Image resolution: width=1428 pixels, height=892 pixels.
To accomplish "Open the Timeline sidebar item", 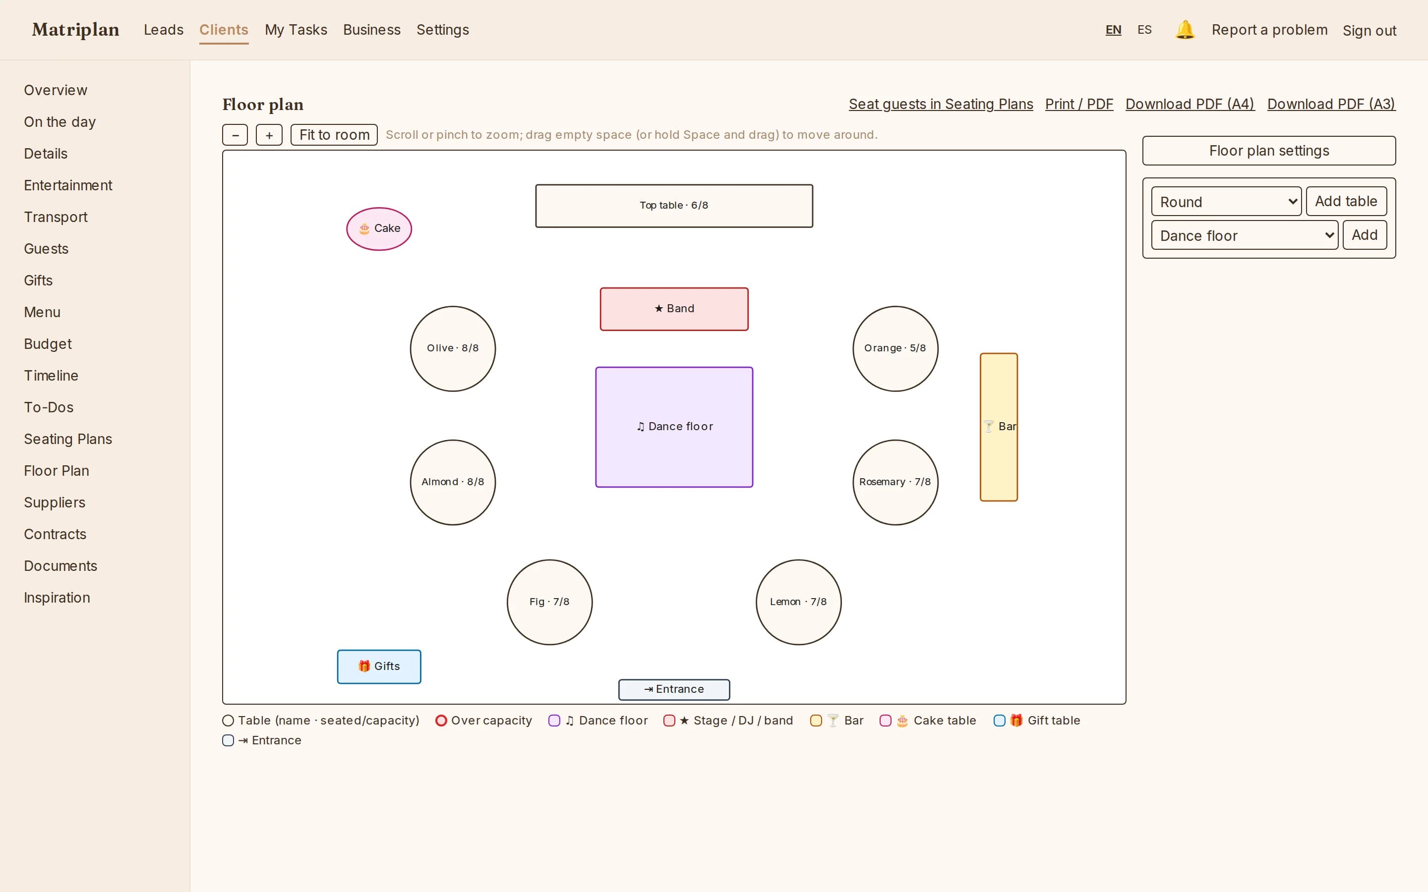I will [51, 376].
